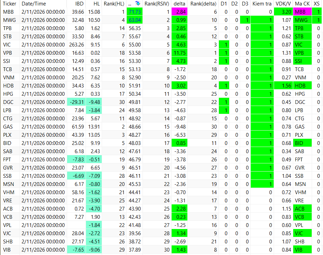The width and height of the screenshot is (323, 255).
Task: Sort by the Date/Time column header
Action: point(34,4)
